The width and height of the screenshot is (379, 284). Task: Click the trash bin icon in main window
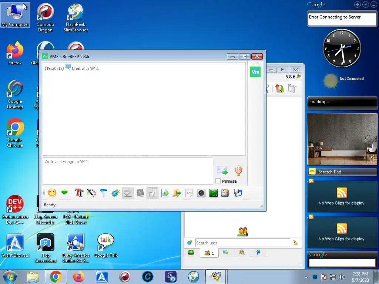click(292, 88)
